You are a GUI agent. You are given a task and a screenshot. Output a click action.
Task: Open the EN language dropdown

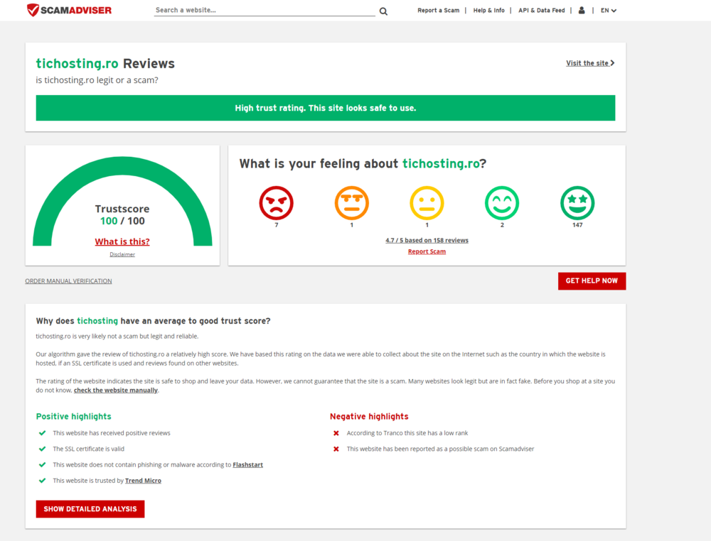coord(609,11)
